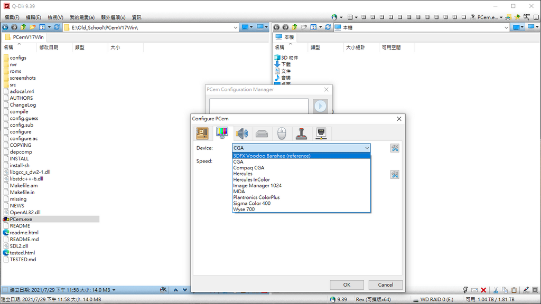
Task: Click the lightning bolt icon in bottom bar
Action: [465, 290]
